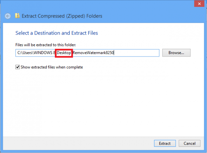Click the blank white area below the checkbox
207x153 pixels.
click(x=103, y=100)
